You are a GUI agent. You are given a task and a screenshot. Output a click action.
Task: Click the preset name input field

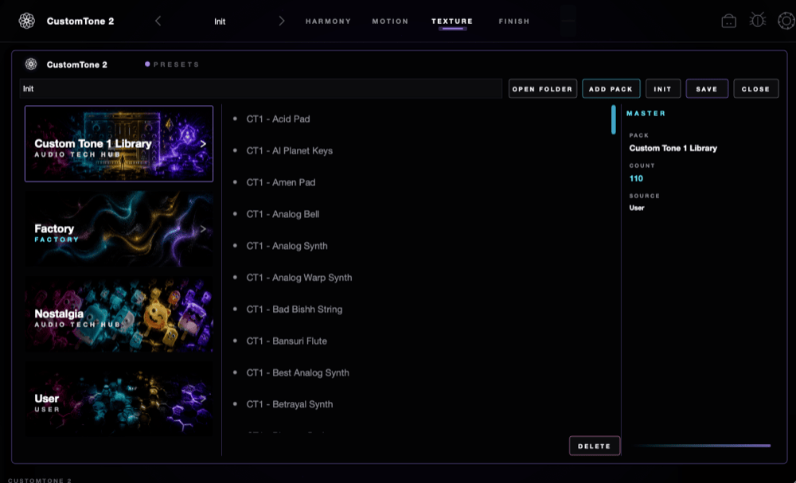260,89
